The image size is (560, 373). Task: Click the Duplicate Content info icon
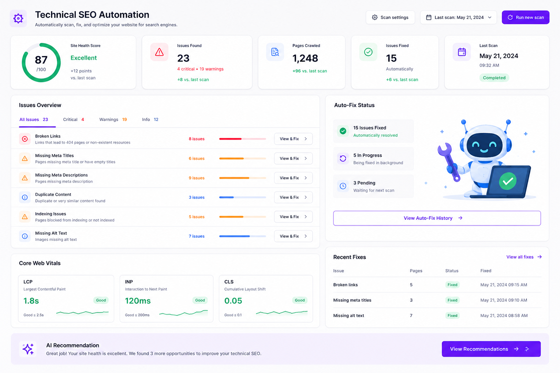coord(25,197)
